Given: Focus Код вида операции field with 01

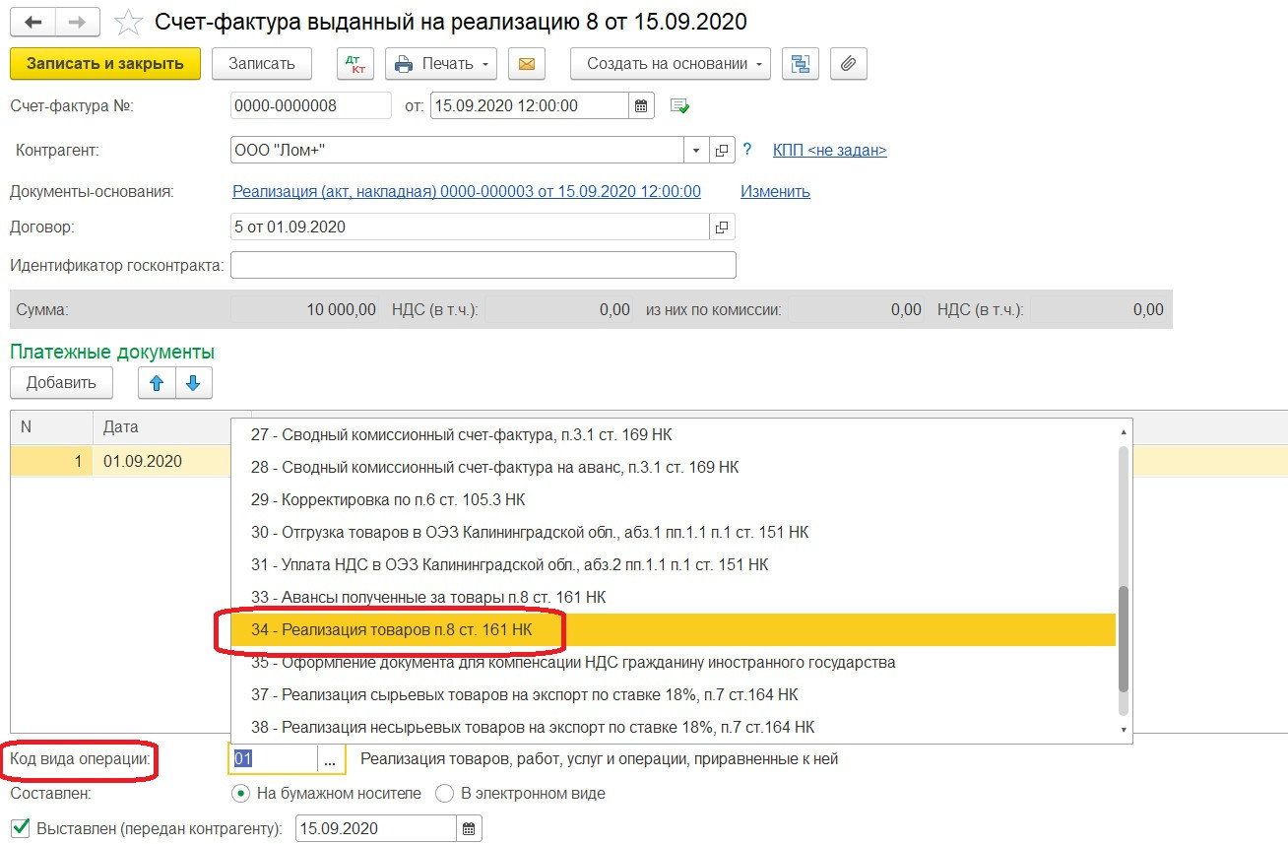Looking at the screenshot, I should pyautogui.click(x=274, y=759).
